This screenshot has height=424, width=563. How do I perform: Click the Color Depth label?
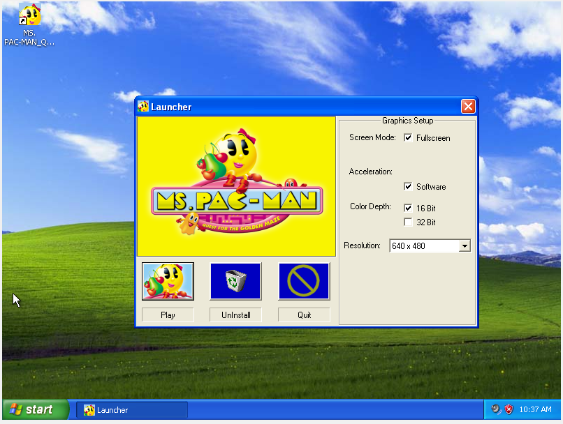[x=370, y=206]
